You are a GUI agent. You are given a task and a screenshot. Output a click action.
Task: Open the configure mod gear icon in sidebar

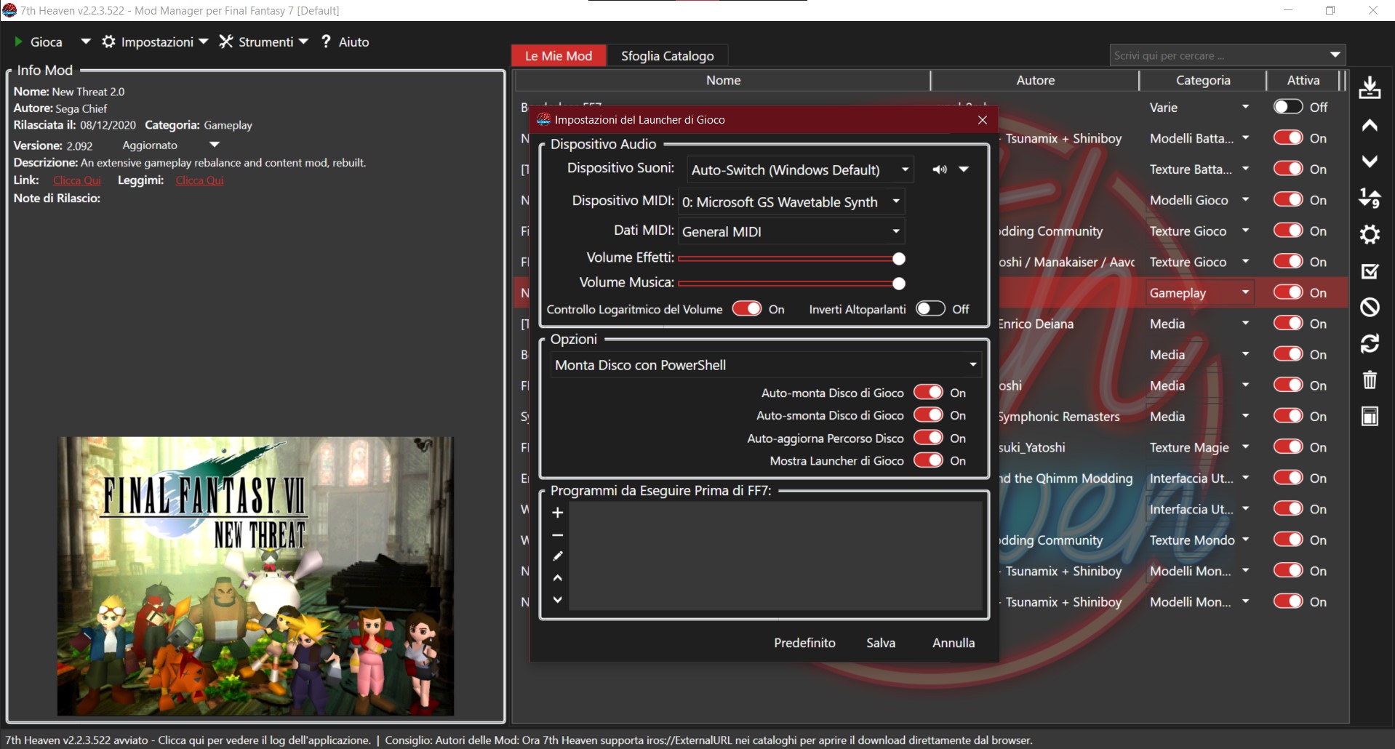(1370, 234)
